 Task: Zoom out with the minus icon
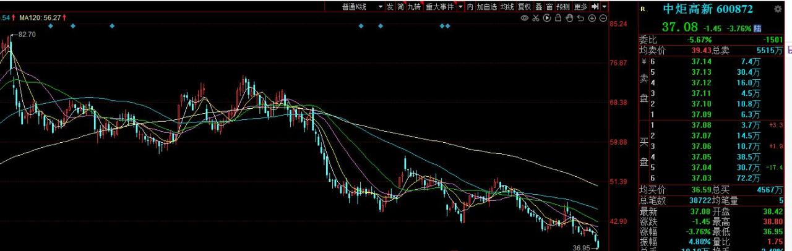(603, 19)
